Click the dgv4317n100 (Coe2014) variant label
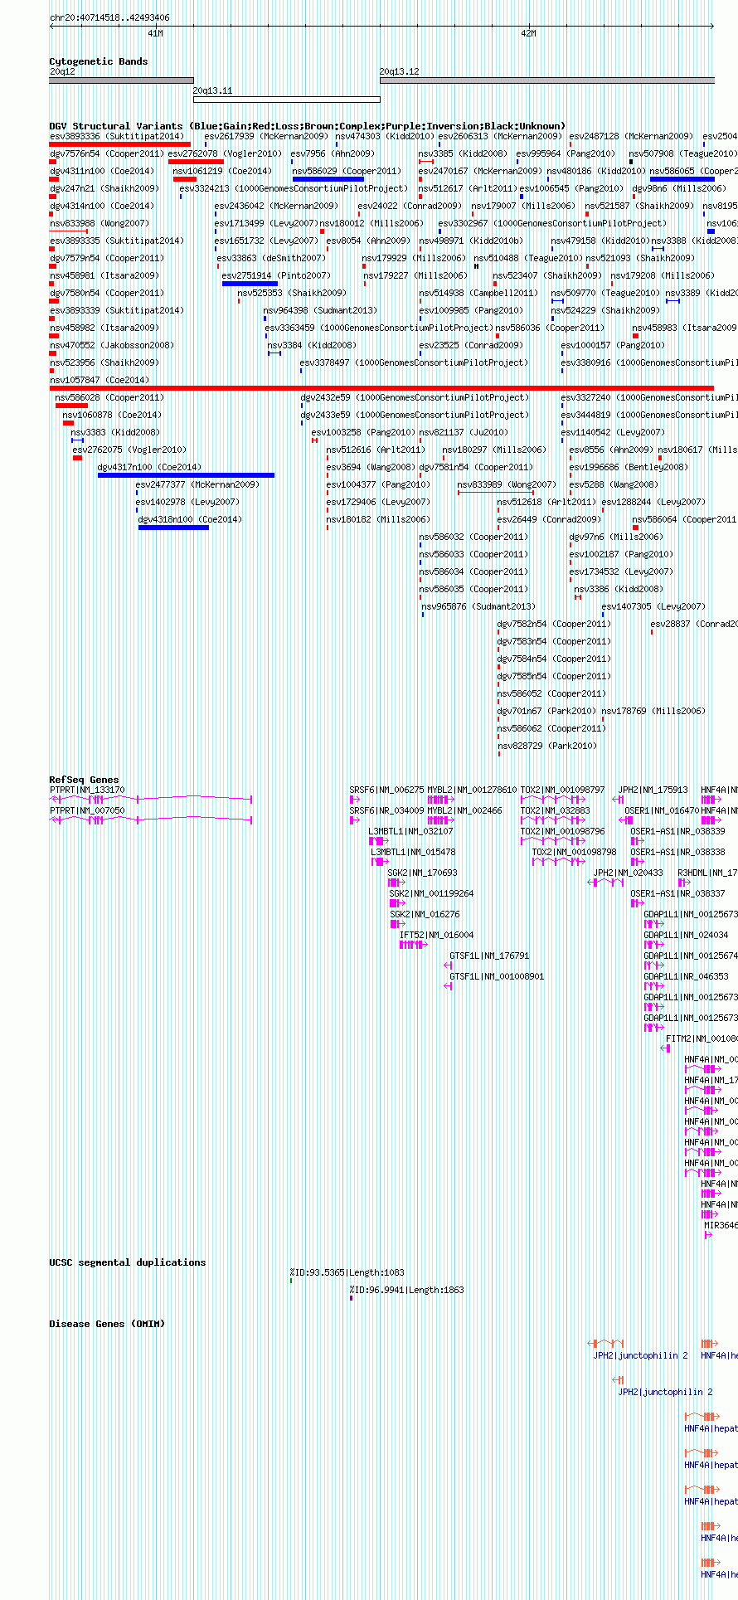738x1600 pixels. [149, 467]
